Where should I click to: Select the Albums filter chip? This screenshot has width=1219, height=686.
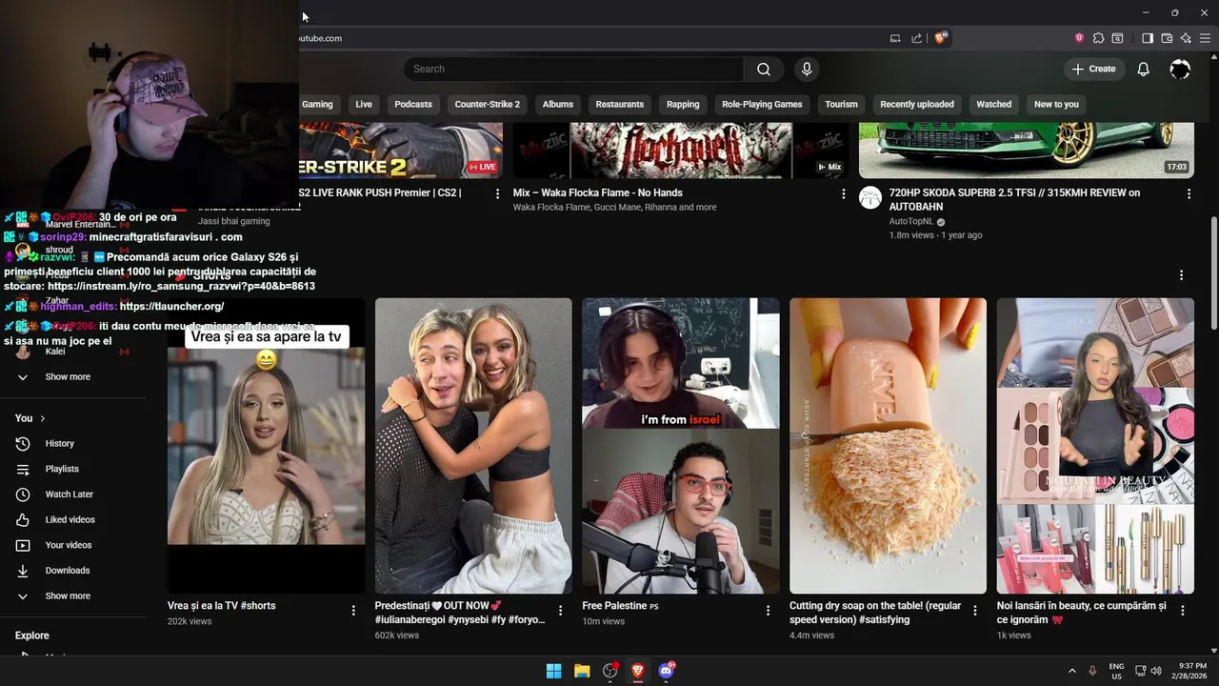point(558,104)
